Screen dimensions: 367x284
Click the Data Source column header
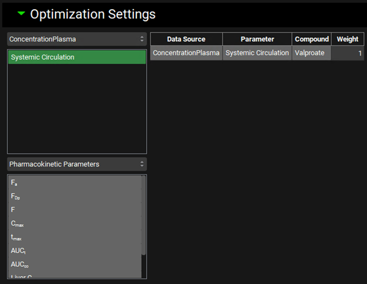point(186,39)
